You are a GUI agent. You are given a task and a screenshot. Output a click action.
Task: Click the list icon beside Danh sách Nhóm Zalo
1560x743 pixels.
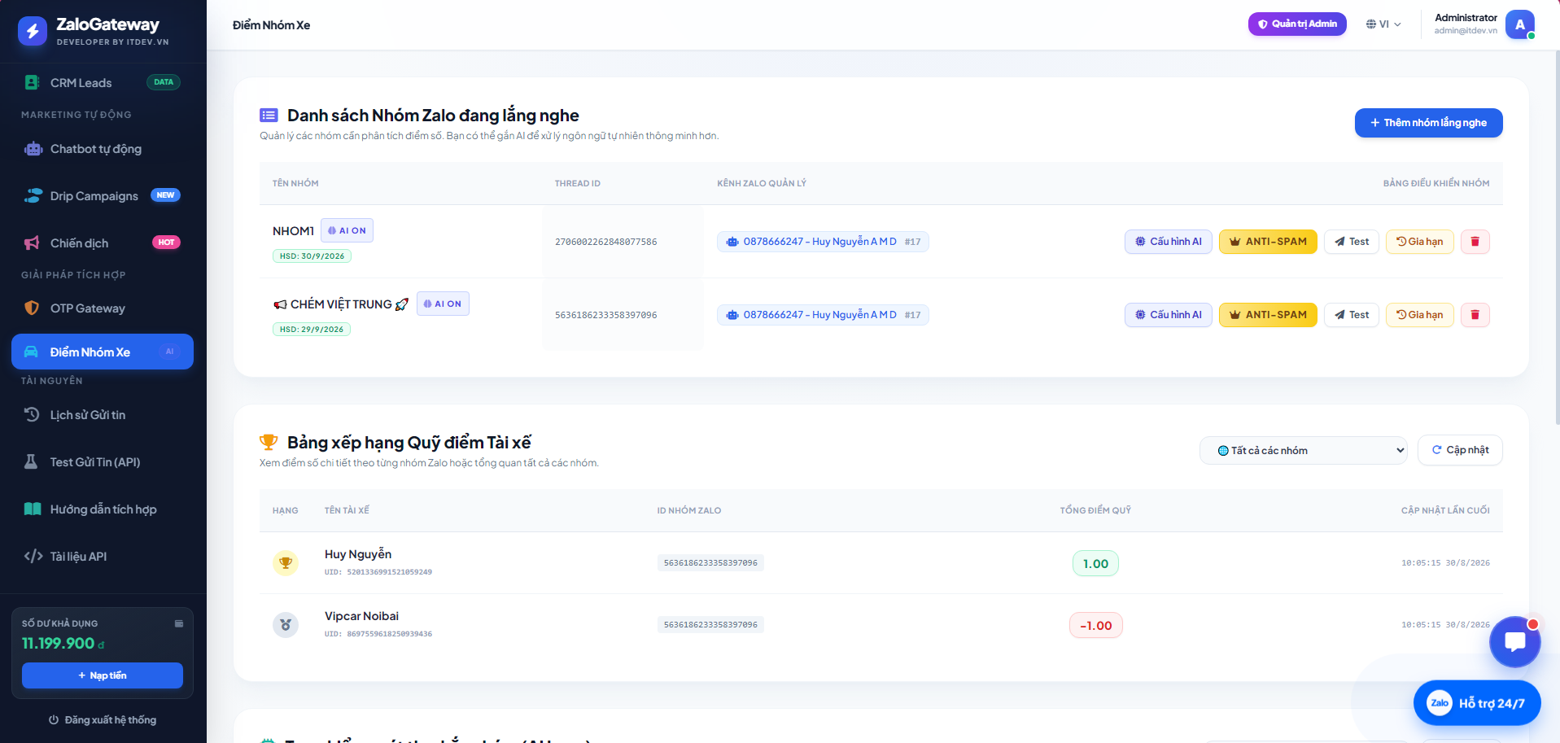[x=269, y=116]
